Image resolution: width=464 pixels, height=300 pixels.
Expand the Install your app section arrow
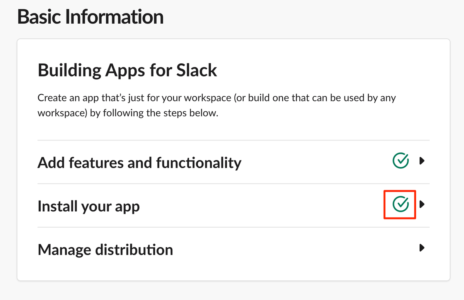[x=422, y=204]
